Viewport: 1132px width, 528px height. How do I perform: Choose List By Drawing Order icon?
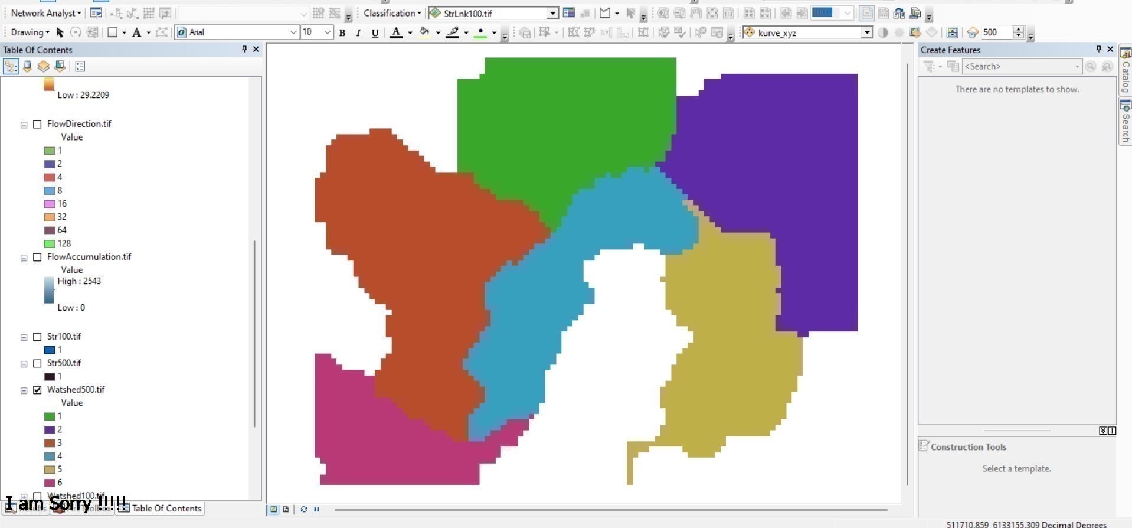pyautogui.click(x=11, y=67)
